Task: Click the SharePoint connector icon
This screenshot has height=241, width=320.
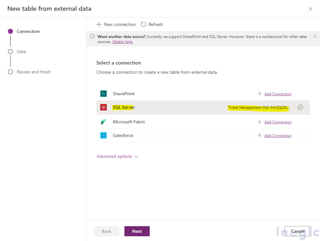Action: [x=103, y=94]
